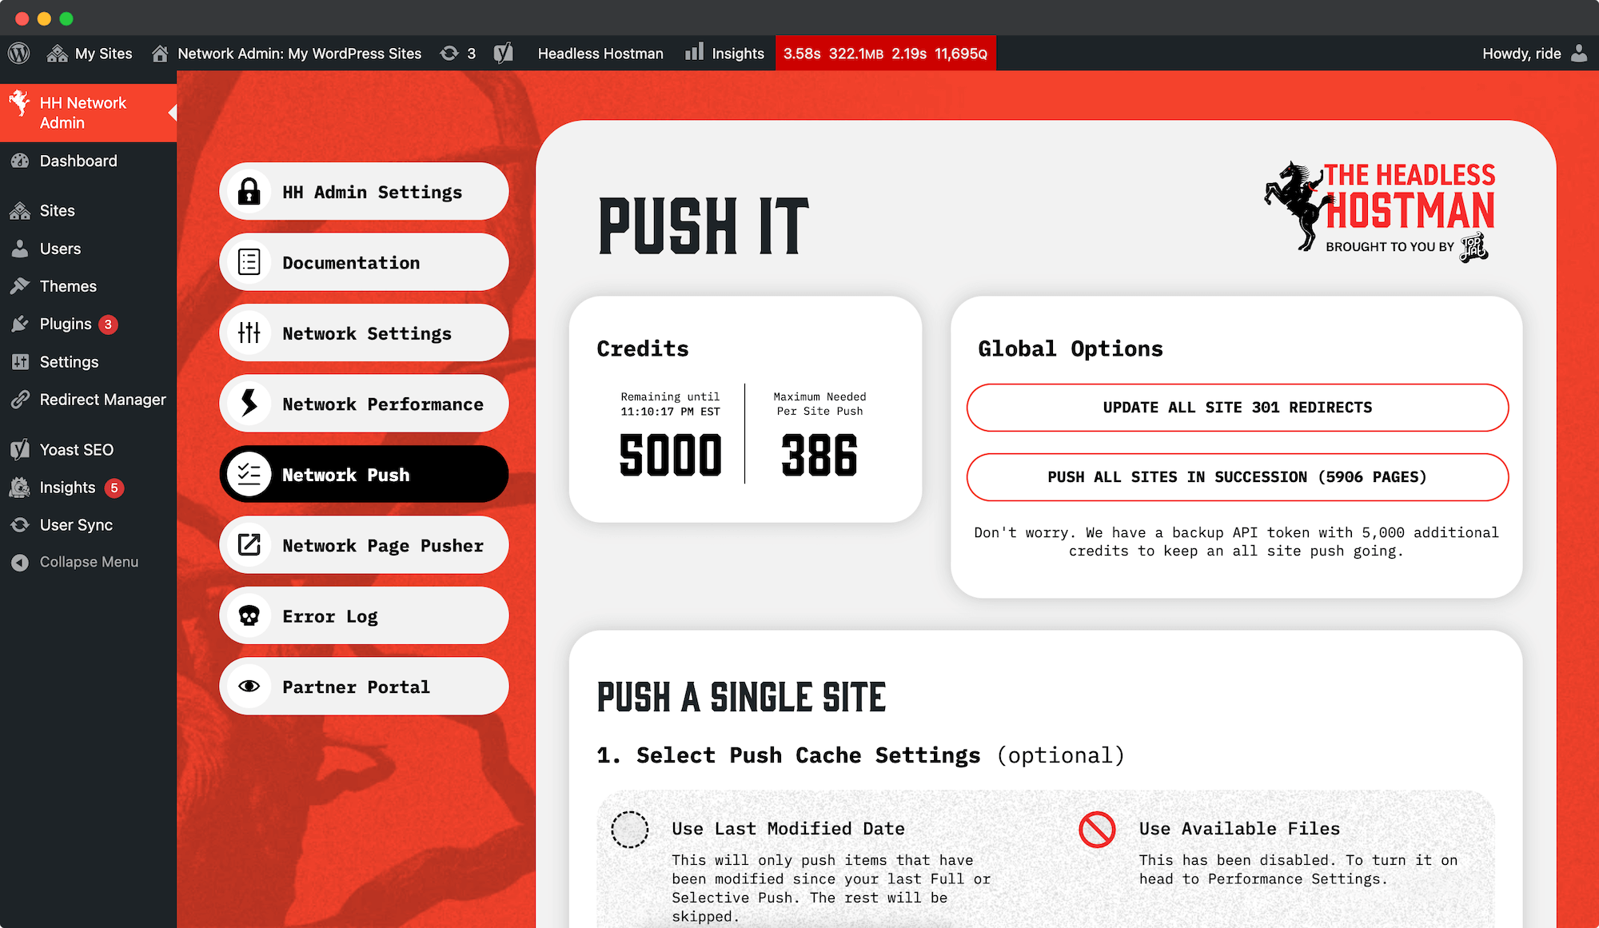Open Plugins in the sidebar menu

click(x=66, y=324)
